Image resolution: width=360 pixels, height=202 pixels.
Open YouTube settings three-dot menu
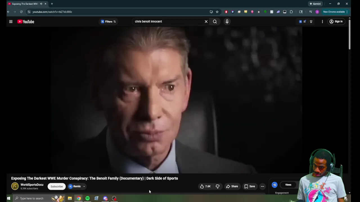(322, 22)
